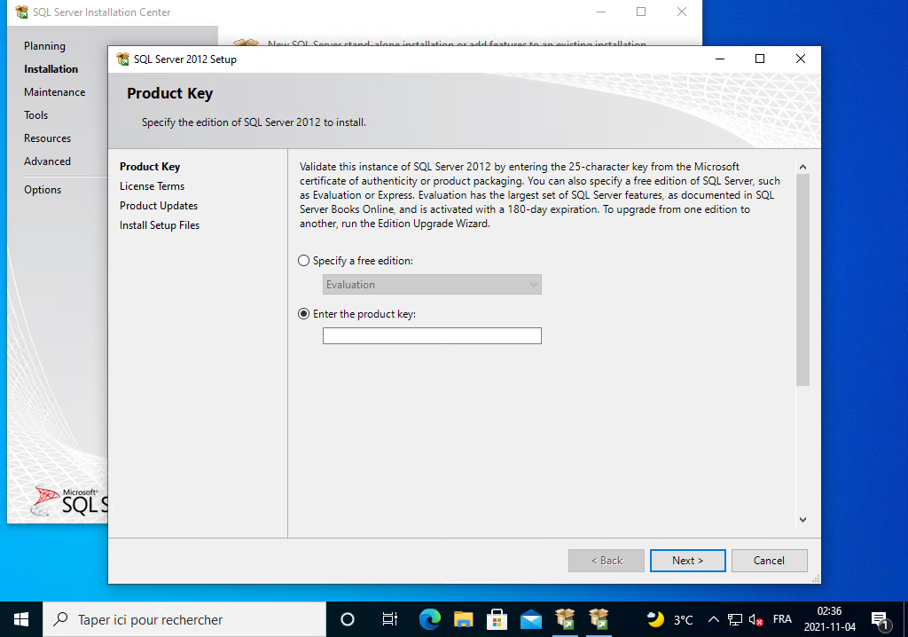This screenshot has height=637, width=908.
Task: Open the Advanced section in Installation Center
Action: coord(48,161)
